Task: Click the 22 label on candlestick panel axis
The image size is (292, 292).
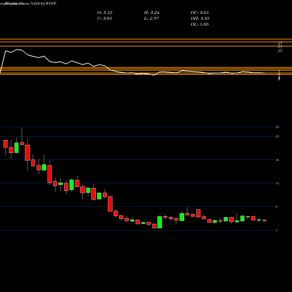Action: tap(277, 127)
